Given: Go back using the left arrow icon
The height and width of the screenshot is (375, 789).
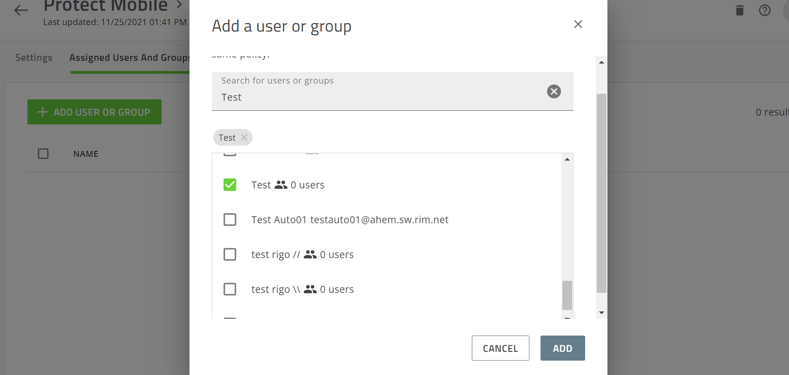Looking at the screenshot, I should click(x=21, y=10).
